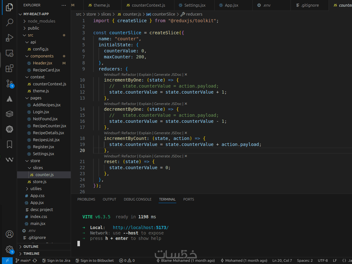Open Source Control view with badge
This screenshot has height=264, width=352.
click(x=10, y=84)
